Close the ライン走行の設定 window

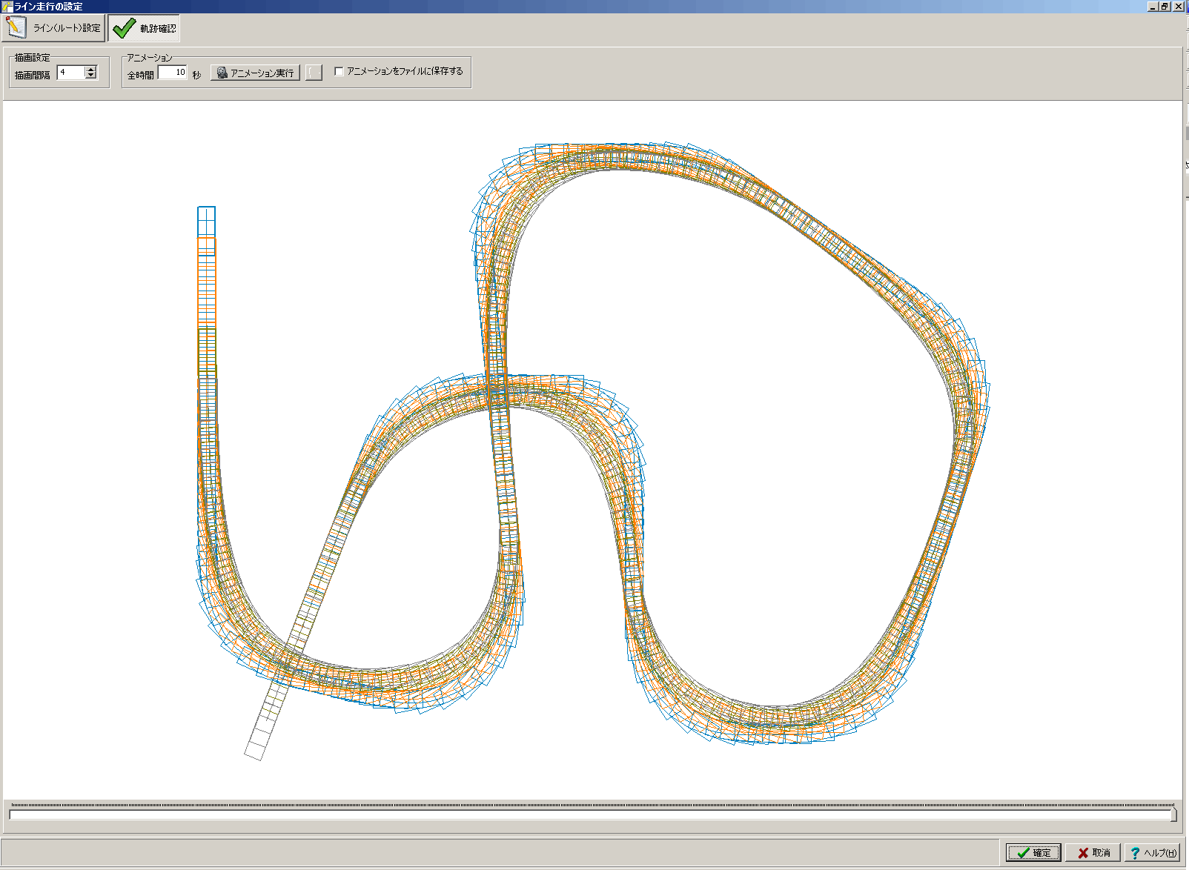point(1178,6)
